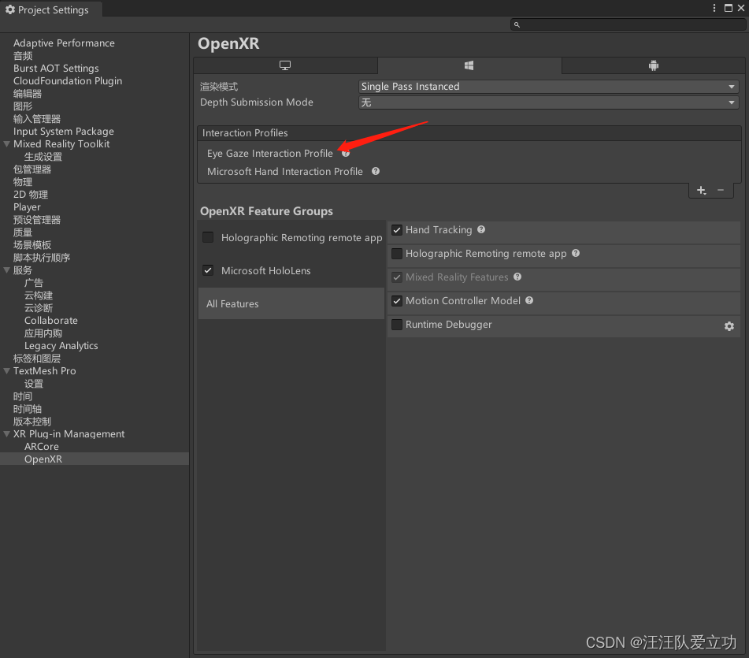Collapse the 服务 tree node
749x658 pixels.
click(6, 270)
